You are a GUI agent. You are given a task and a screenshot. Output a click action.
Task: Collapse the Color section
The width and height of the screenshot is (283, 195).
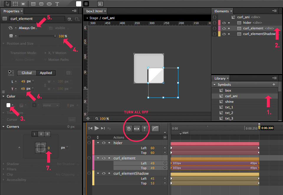3,96
